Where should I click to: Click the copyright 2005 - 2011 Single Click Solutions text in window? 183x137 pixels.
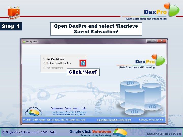[54, 120]
